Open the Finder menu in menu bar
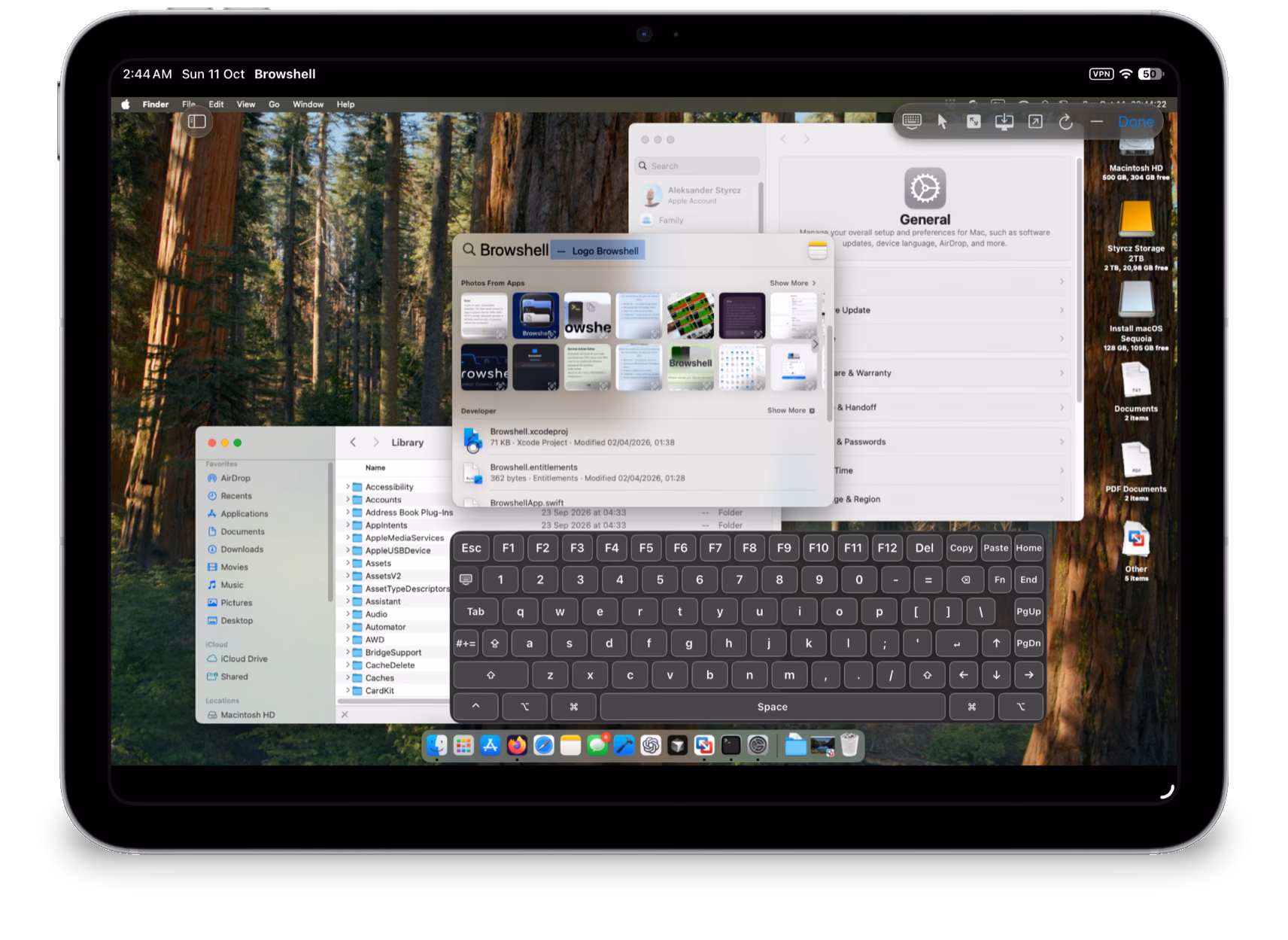This screenshot has height=940, width=1288. pyautogui.click(x=155, y=105)
